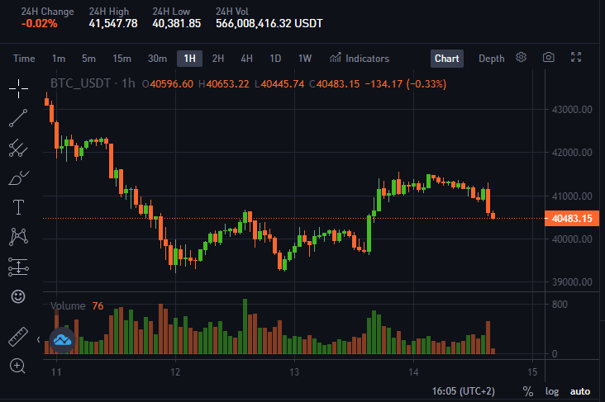The image size is (605, 402).
Task: Select the 5m interval
Action: 88,59
